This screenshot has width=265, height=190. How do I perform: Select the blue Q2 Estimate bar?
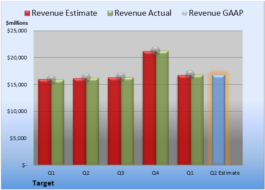[219, 120]
